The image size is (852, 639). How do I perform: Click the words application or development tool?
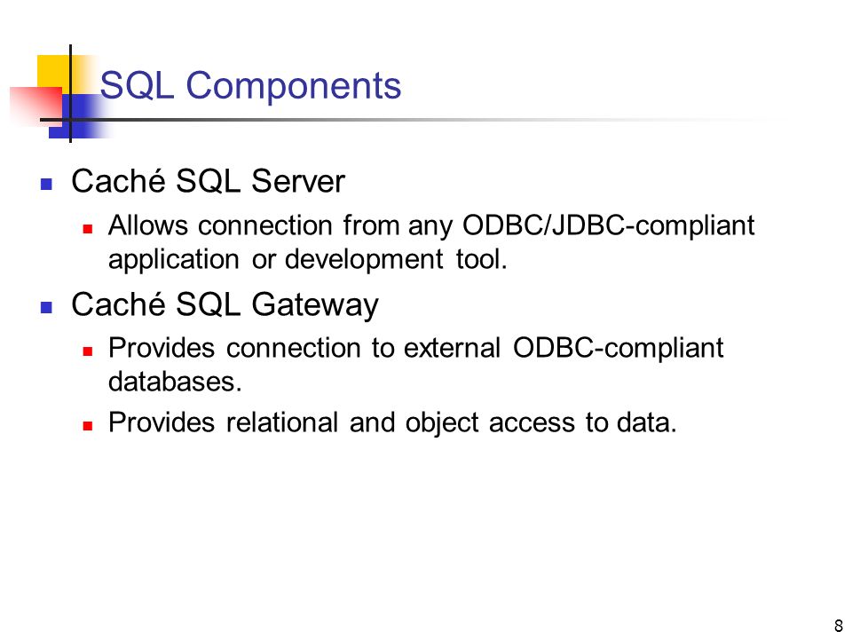pos(308,259)
